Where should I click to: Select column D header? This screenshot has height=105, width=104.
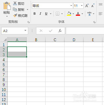tap(74, 40)
